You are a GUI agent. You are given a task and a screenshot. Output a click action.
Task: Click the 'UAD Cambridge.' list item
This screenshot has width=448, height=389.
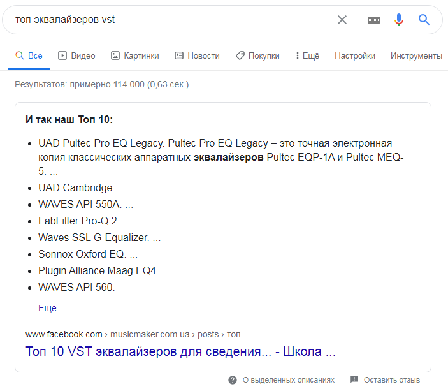[82, 187]
